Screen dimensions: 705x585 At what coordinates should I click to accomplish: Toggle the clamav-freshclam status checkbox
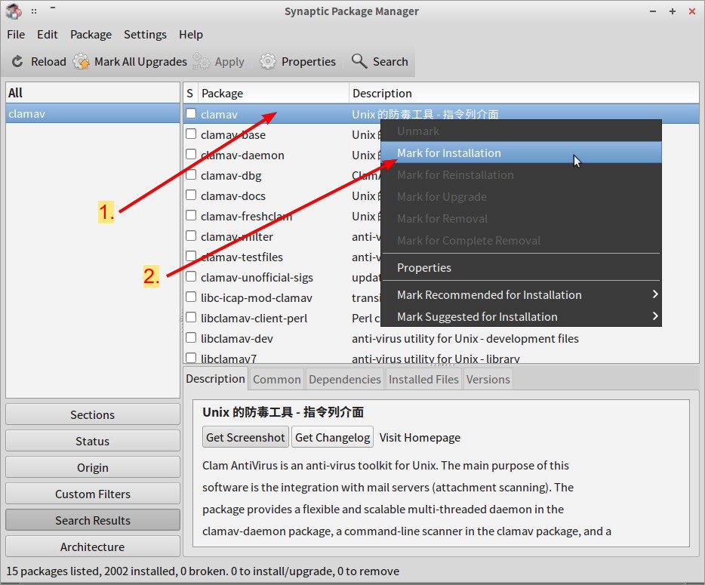pos(191,215)
